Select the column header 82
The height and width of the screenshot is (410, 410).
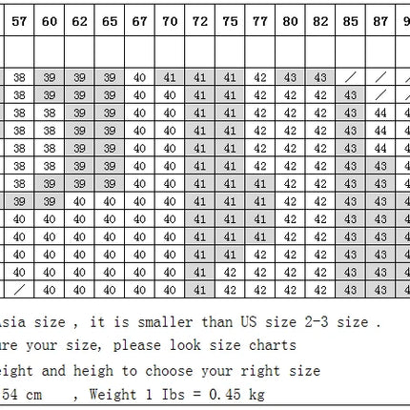click(x=320, y=21)
